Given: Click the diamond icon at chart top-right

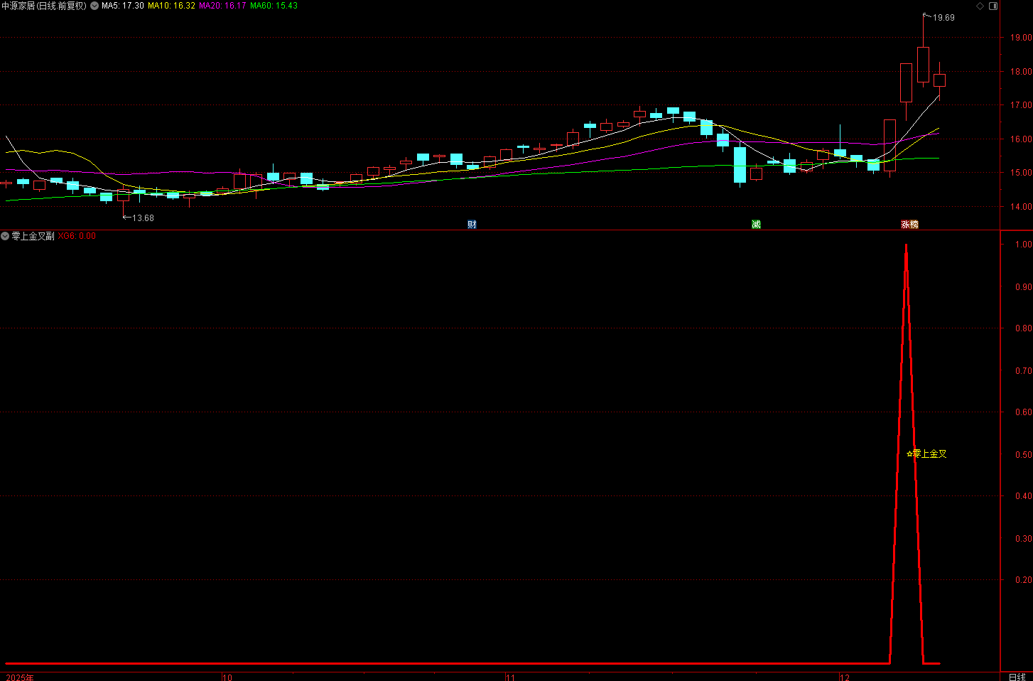Looking at the screenshot, I should 980,6.
